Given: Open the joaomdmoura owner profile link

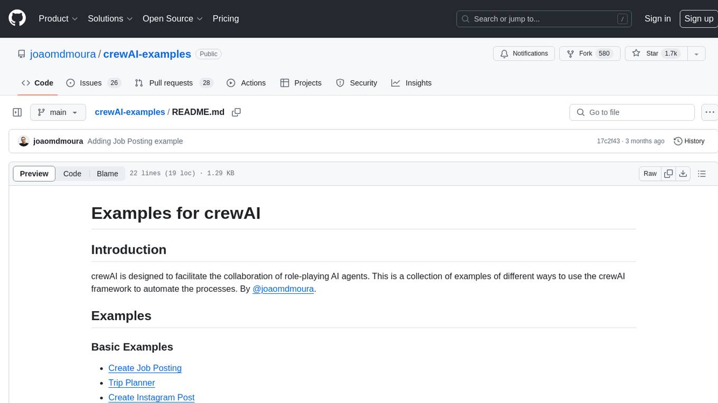Looking at the screenshot, I should click(63, 54).
